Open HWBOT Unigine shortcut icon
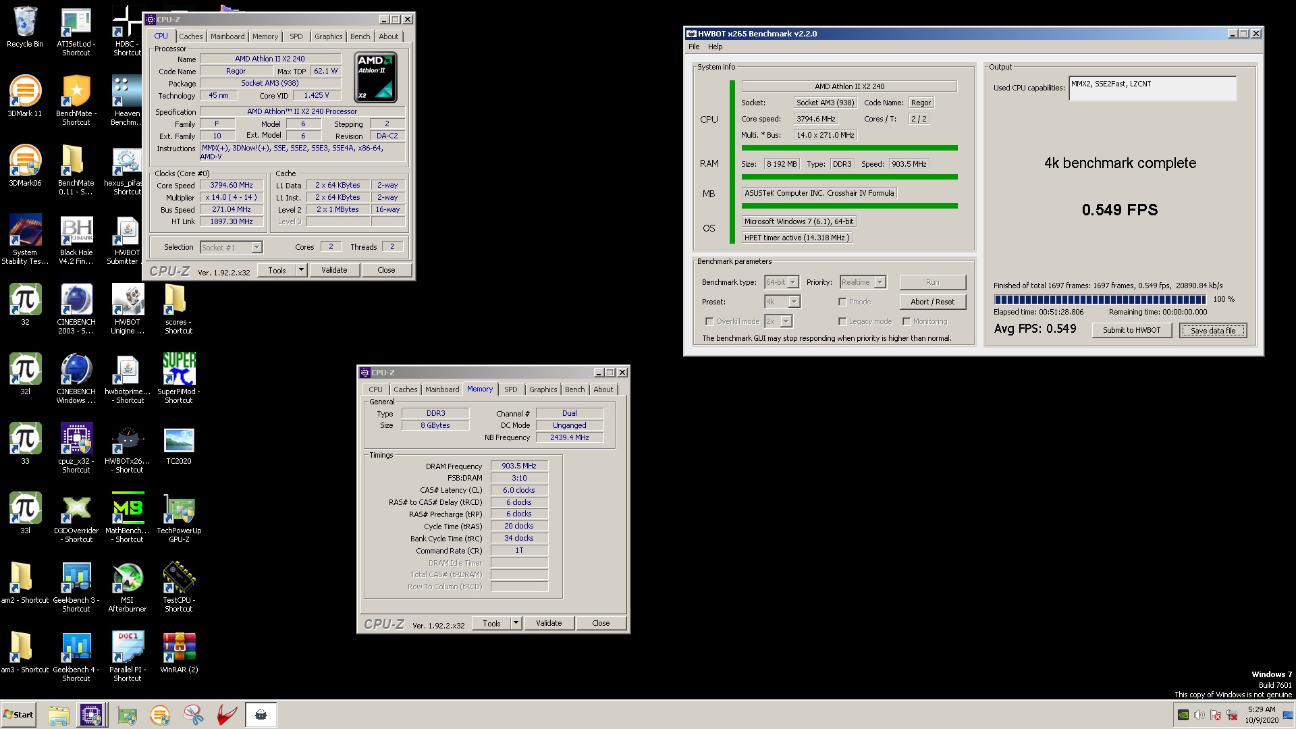The image size is (1296, 729). pos(127,308)
